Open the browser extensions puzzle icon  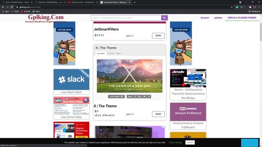[250, 7]
